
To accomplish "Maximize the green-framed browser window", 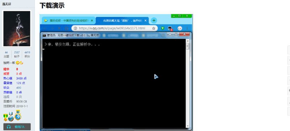I will click(179, 16).
